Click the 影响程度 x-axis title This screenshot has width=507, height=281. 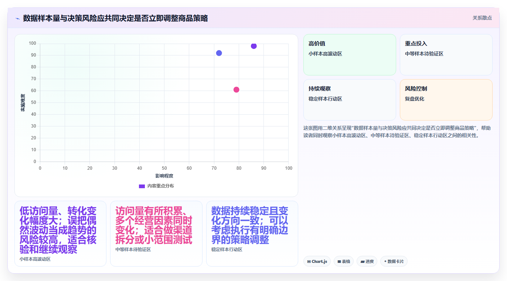pyautogui.click(x=164, y=176)
